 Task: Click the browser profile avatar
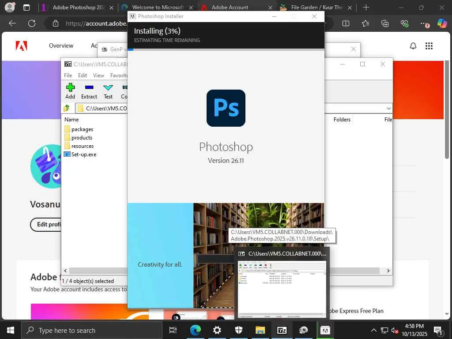tap(10, 7)
